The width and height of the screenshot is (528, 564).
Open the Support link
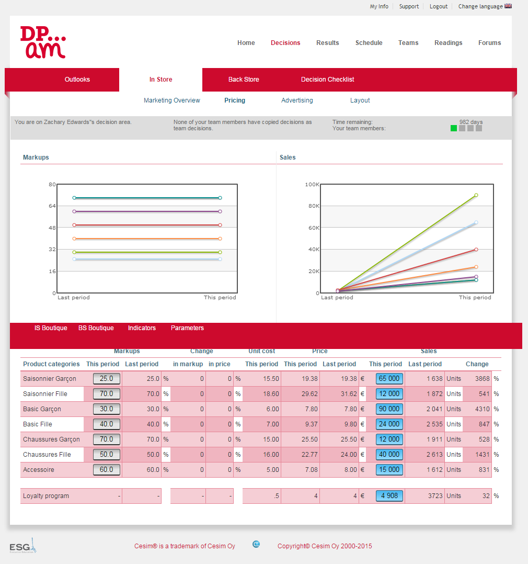click(409, 7)
